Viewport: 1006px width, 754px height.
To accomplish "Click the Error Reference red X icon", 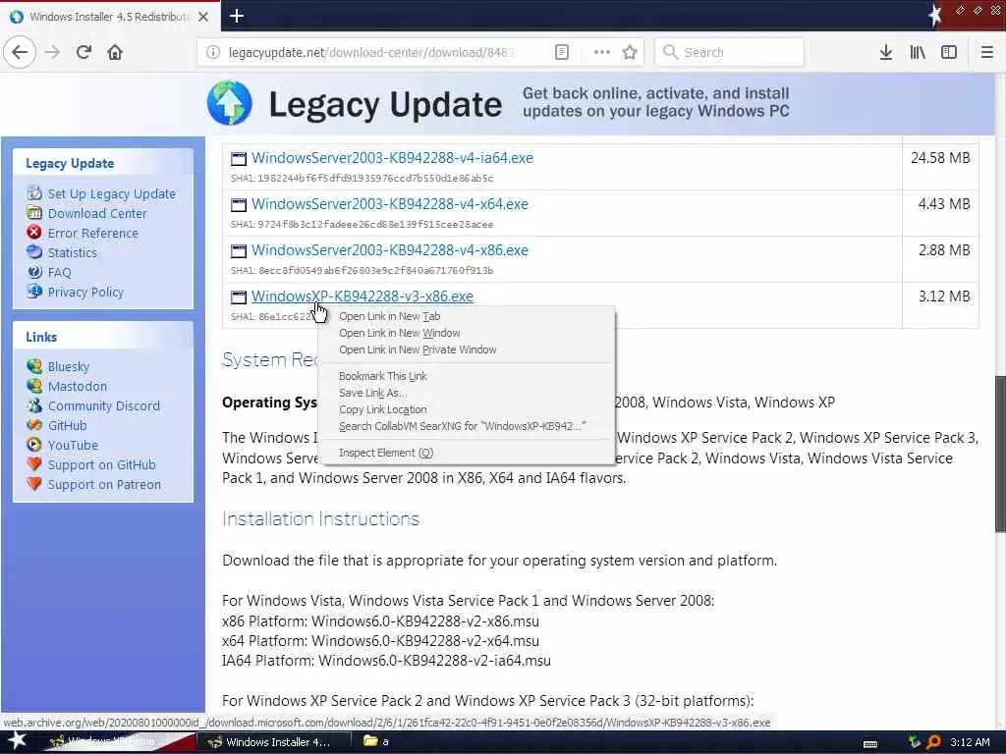I will click(34, 232).
